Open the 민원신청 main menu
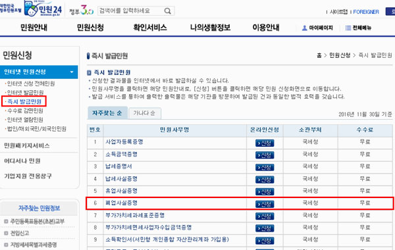 coord(90,28)
